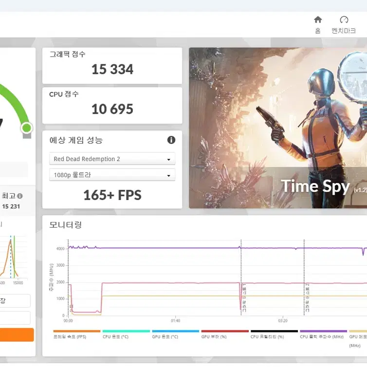Select the 그래픽 점수 15 334 card
This screenshot has height=367, width=367.
coord(112,66)
